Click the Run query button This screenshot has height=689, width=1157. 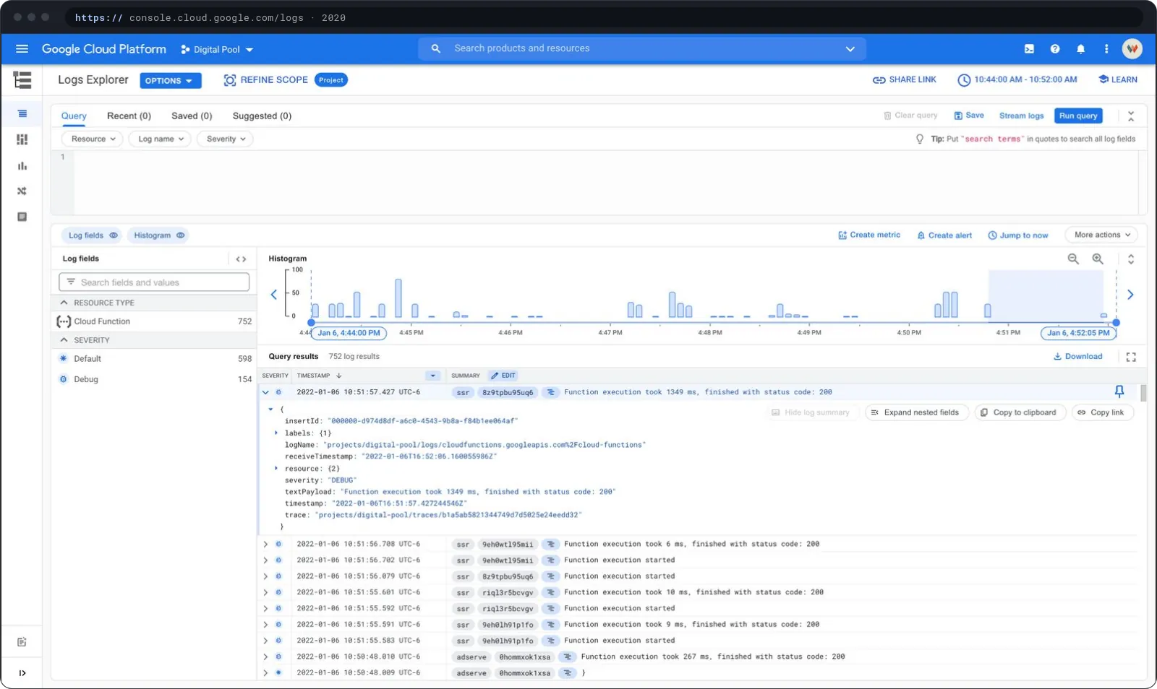(1078, 116)
